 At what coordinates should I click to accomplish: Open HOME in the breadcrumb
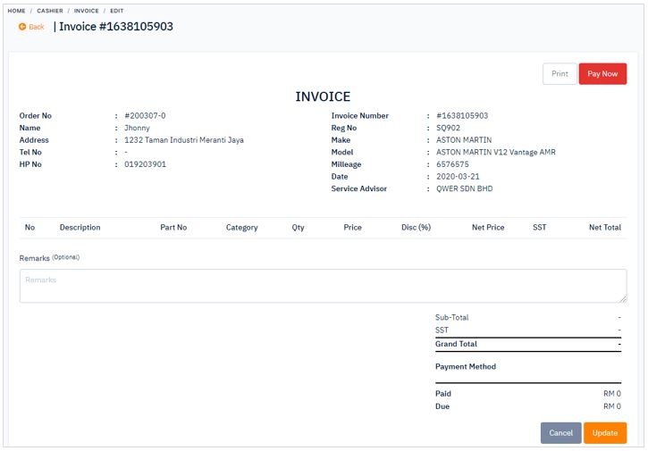click(x=16, y=11)
